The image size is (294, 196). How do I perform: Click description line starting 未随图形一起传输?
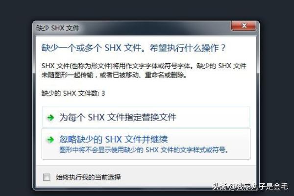[x=114, y=75]
